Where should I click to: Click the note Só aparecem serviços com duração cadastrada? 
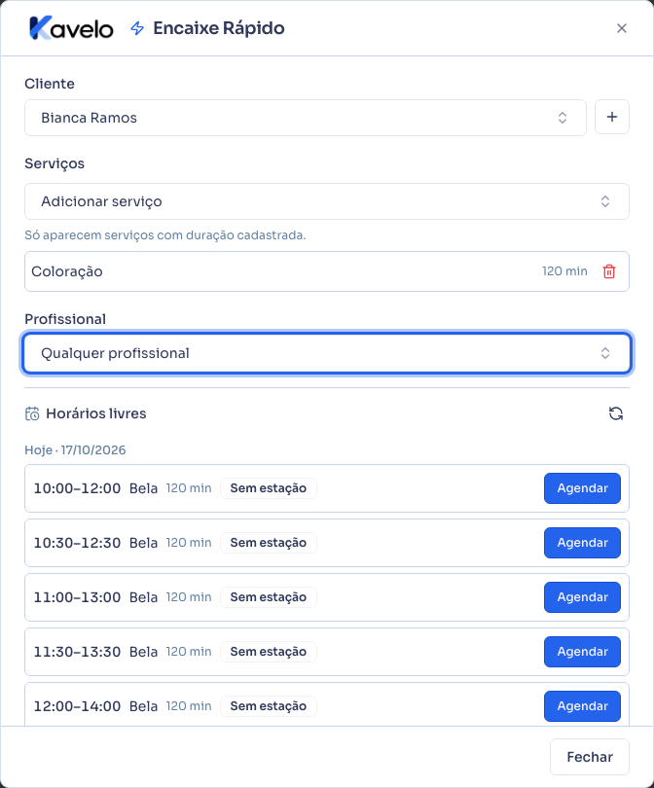pos(165,235)
